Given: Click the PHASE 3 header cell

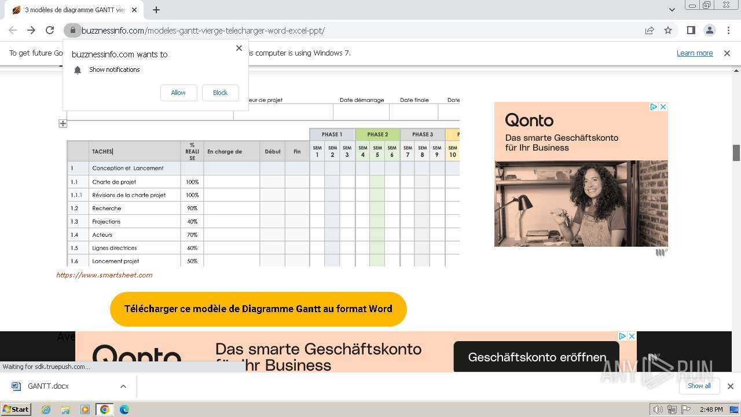Looking at the screenshot, I should pyautogui.click(x=423, y=134).
